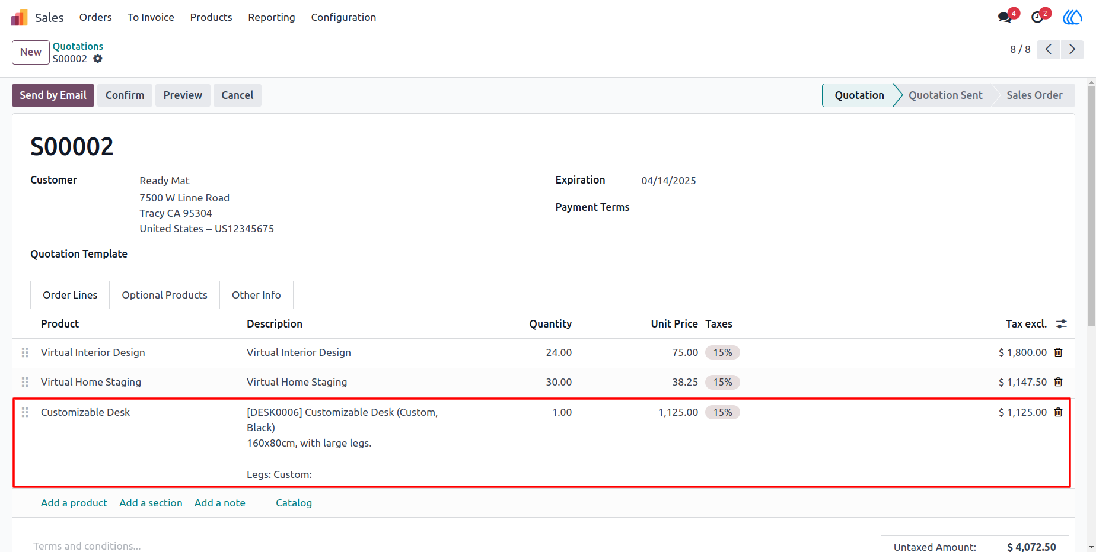Click the 15% tax tag on Customizable Desk
Screen dimensions: 1096x552
click(722, 412)
